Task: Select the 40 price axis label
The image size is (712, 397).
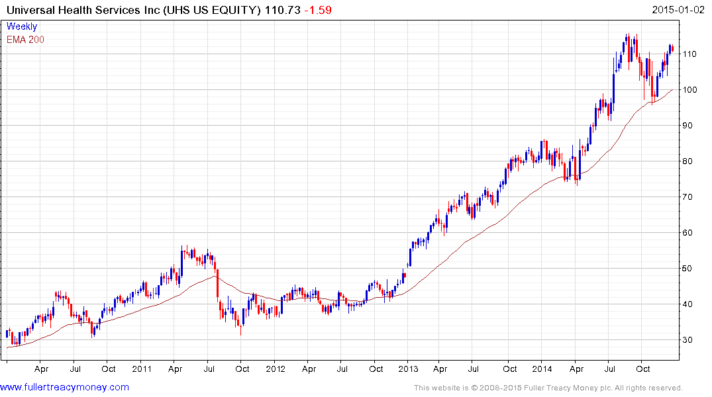Action: coord(687,304)
